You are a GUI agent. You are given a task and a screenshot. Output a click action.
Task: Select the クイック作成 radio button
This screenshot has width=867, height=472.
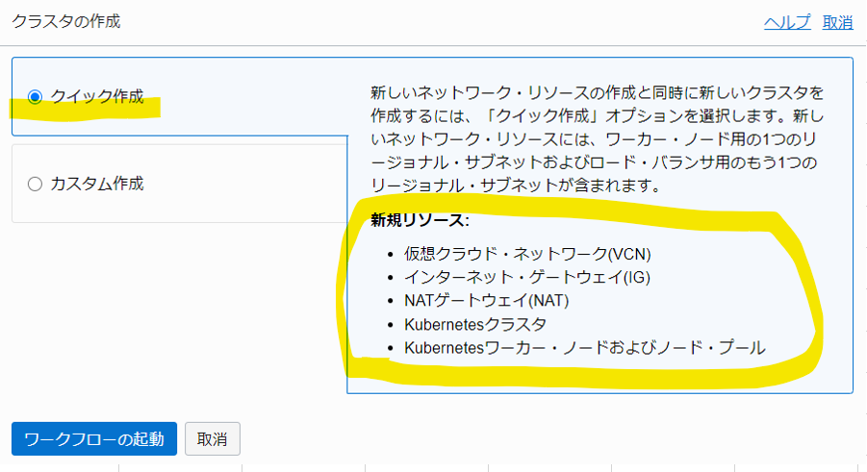tap(35, 97)
